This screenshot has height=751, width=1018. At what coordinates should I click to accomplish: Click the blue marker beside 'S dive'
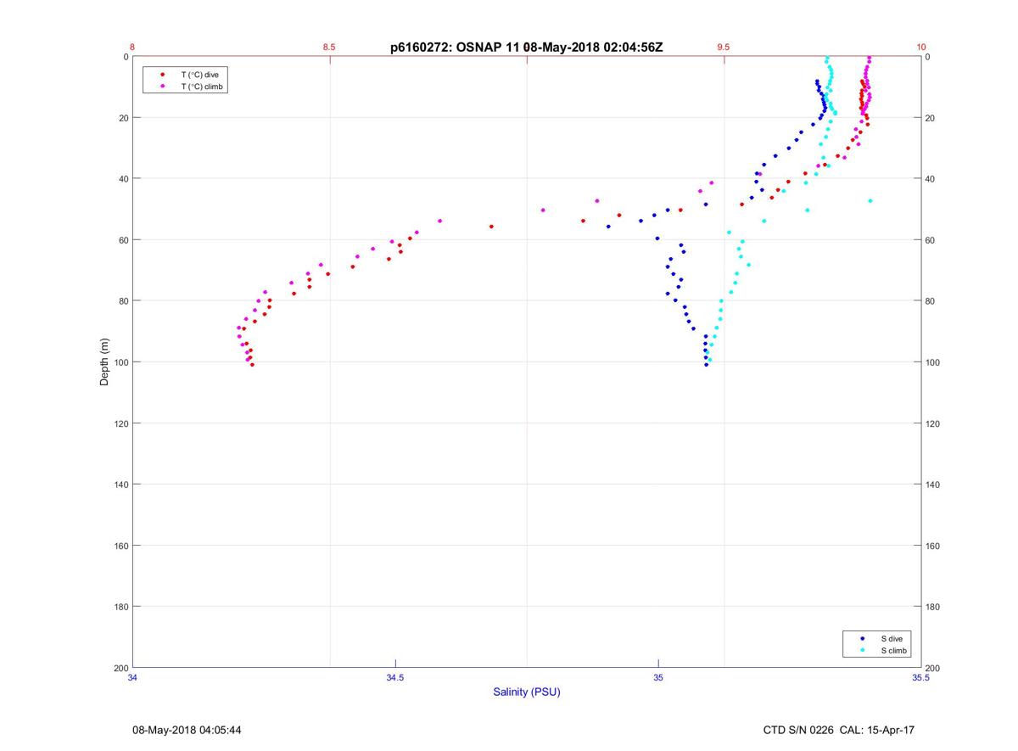[863, 638]
